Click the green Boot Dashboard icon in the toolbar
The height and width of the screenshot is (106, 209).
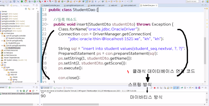pyautogui.click(x=22, y=1)
